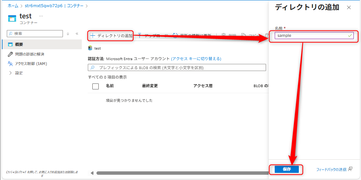361x180 pixels.
Task: Click the feedback person icon in panel
Action: pyautogui.click(x=350, y=169)
